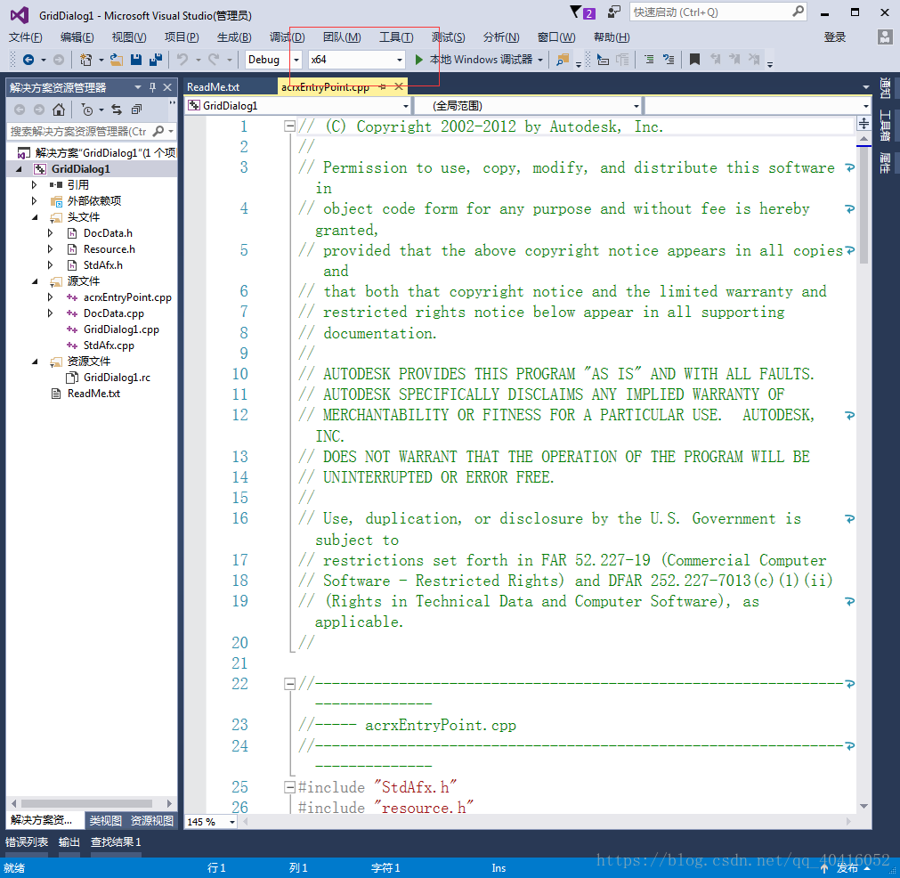This screenshot has height=878, width=900.
Task: Click the navigate backward arrow in main toolbar
Action: pyautogui.click(x=28, y=60)
